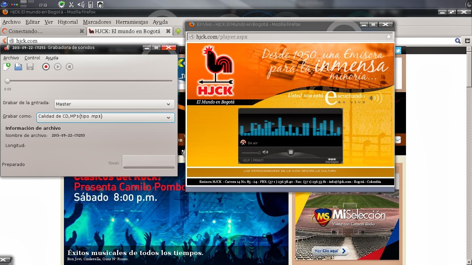
Task: Close the 'Conectando…' tab
Action: coord(82,31)
